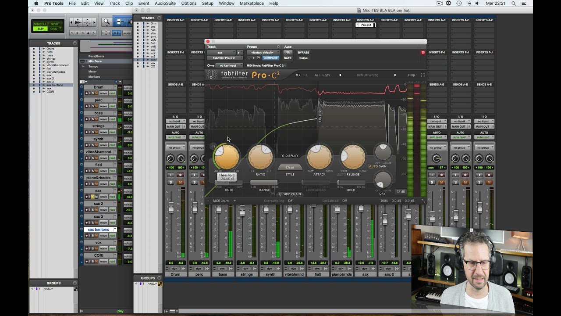Click the zoom horizontal out arrow
This screenshot has width=561, height=316.
pos(71,22)
